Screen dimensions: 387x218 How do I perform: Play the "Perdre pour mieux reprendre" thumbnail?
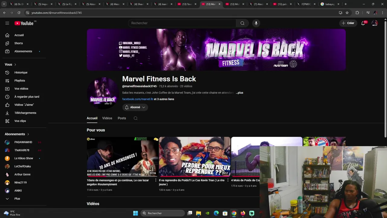[195, 157]
